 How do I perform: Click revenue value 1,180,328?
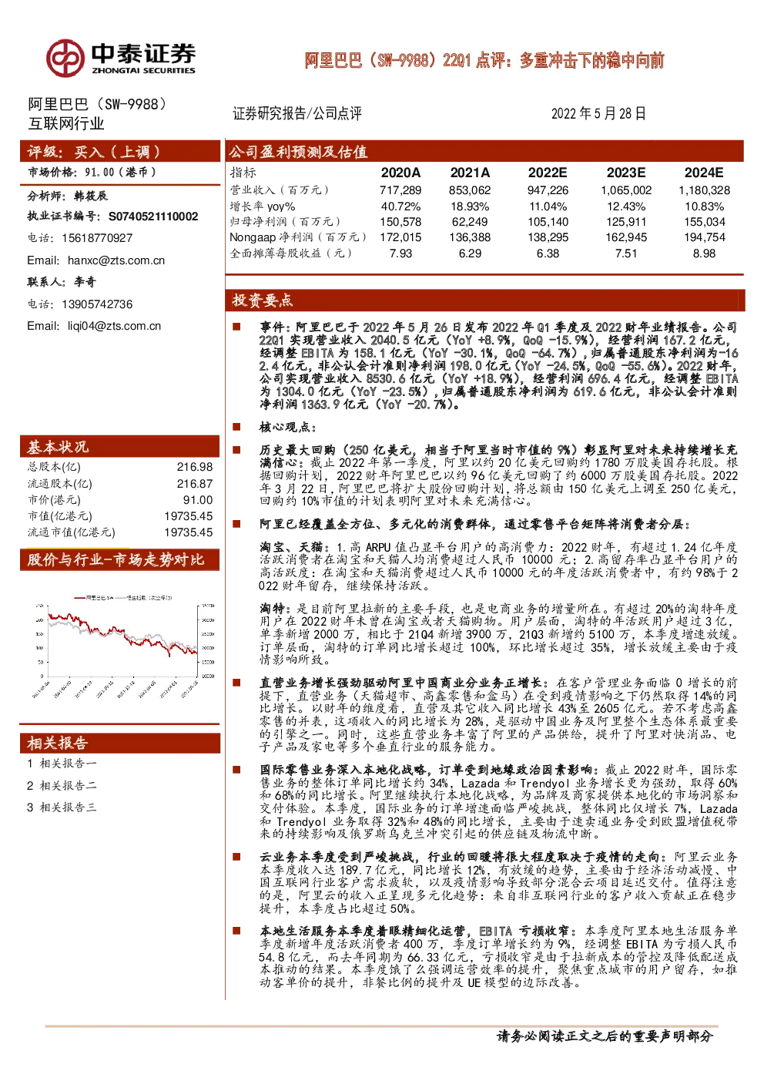point(704,190)
